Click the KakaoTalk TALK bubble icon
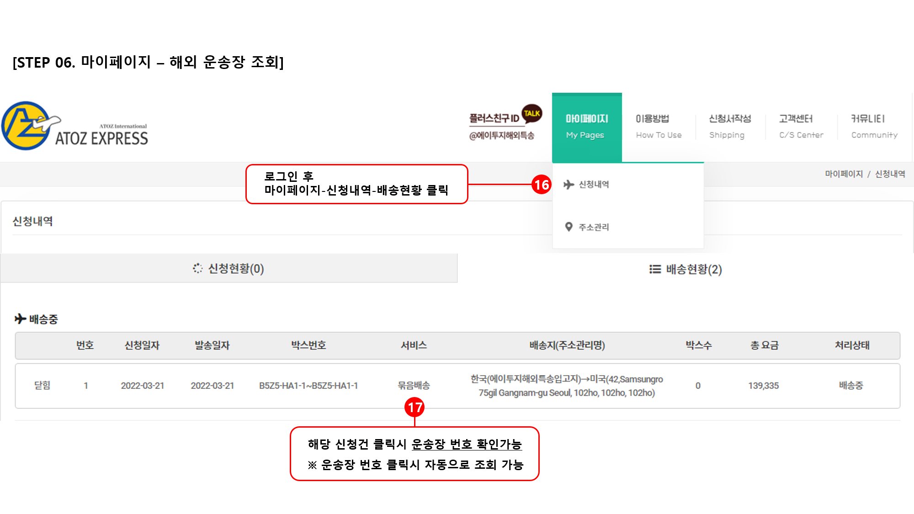This screenshot has height=514, width=914. [531, 113]
